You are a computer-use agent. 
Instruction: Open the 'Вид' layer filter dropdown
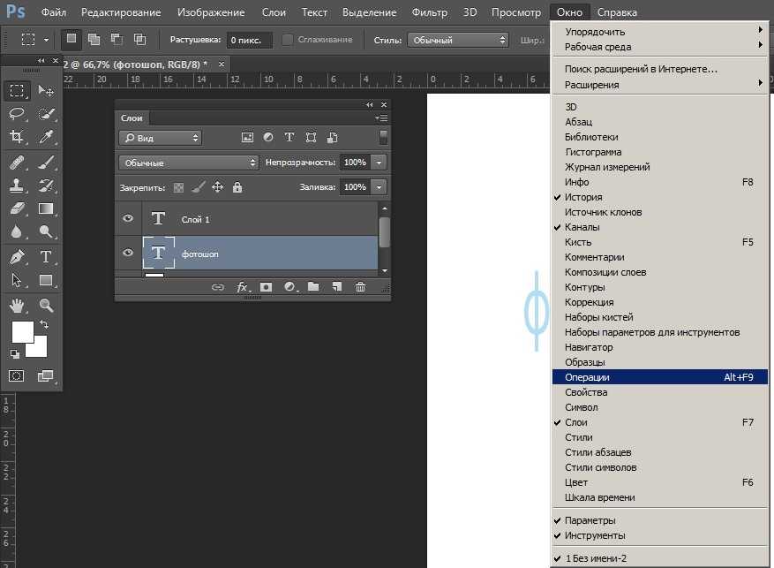(x=161, y=138)
